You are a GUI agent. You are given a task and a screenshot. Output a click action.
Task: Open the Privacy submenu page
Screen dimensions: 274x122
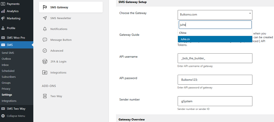(x=6, y=89)
